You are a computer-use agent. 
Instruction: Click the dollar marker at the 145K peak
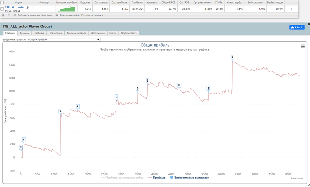coord(232,57)
